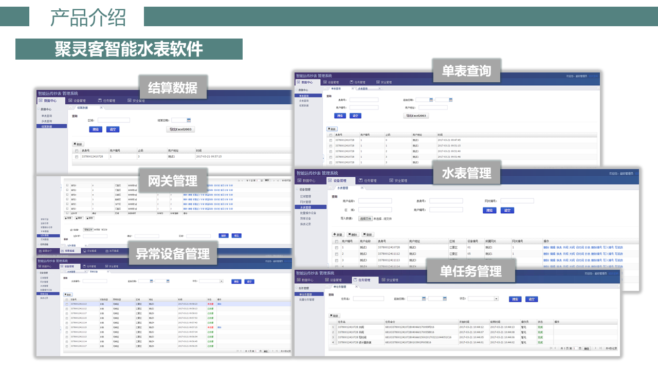
Task: Open 设备管理 menu in 单表查询 window
Action: coord(331,82)
